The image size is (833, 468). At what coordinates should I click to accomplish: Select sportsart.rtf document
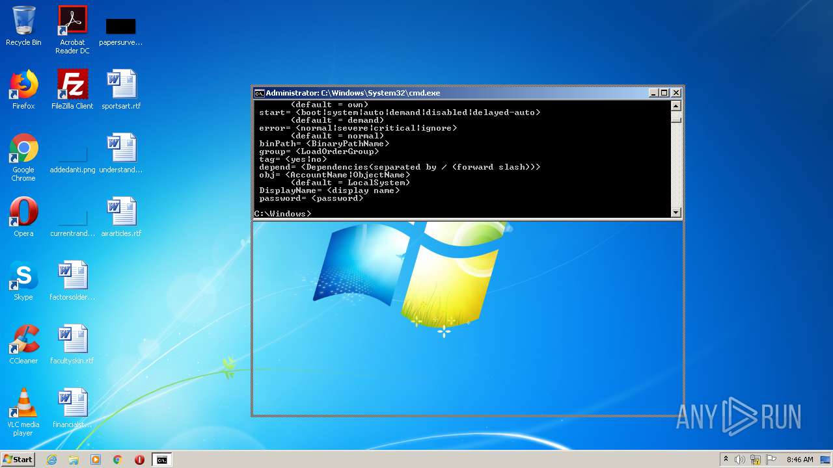point(121,90)
